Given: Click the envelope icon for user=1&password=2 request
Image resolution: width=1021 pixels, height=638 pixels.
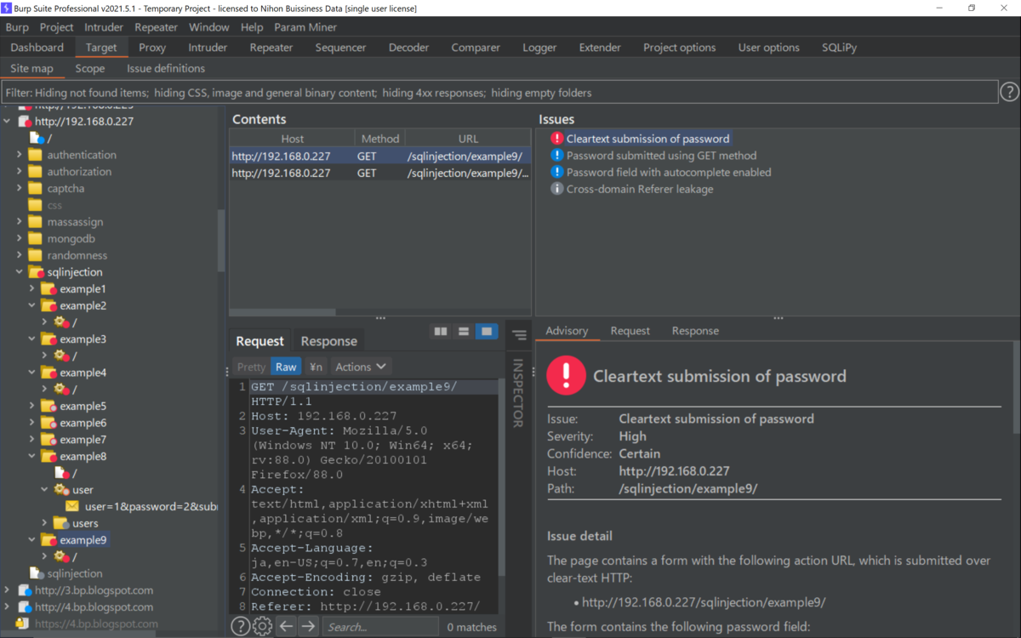Looking at the screenshot, I should point(73,506).
